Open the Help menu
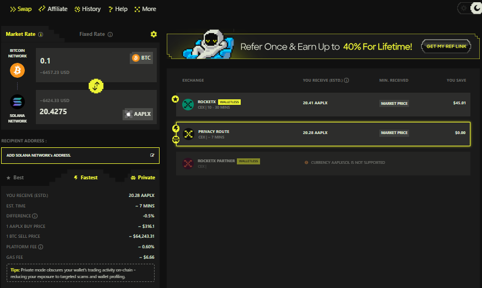This screenshot has width=482, height=288. pyautogui.click(x=118, y=9)
